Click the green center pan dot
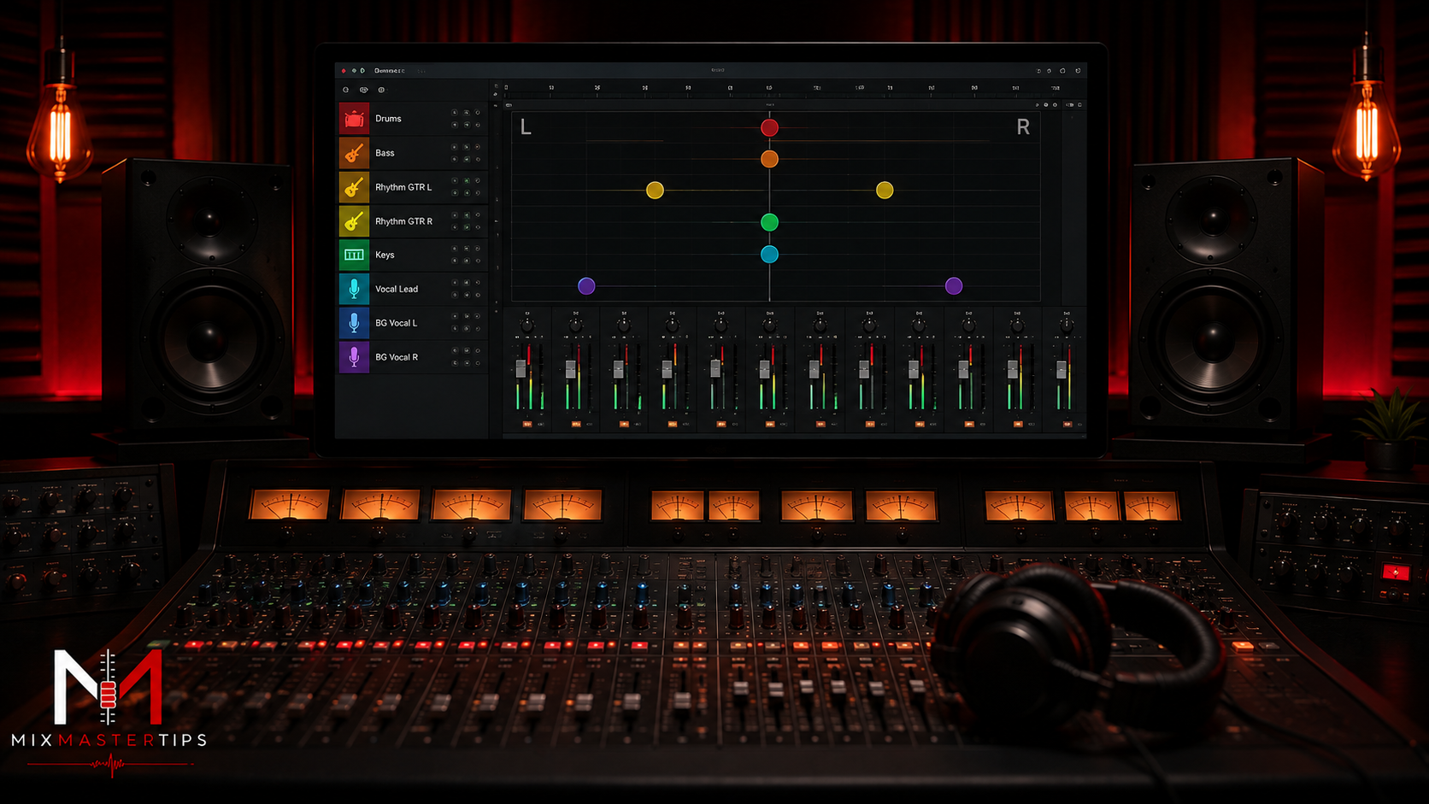This screenshot has width=1429, height=804. pyautogui.click(x=769, y=222)
